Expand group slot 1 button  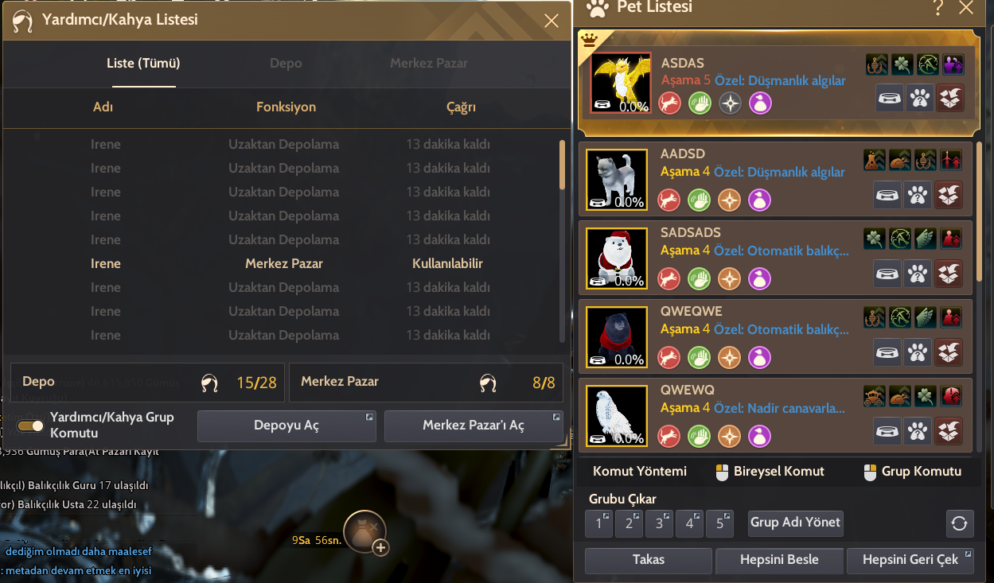click(598, 523)
